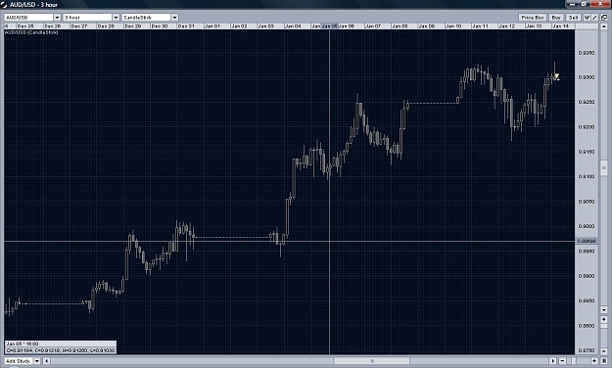Viewport: 612px width, 368px height.
Task: Click the 0.9000 price label
Action: click(x=587, y=226)
